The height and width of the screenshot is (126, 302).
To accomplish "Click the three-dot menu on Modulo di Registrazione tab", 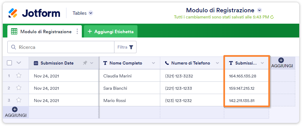I will (x=77, y=32).
